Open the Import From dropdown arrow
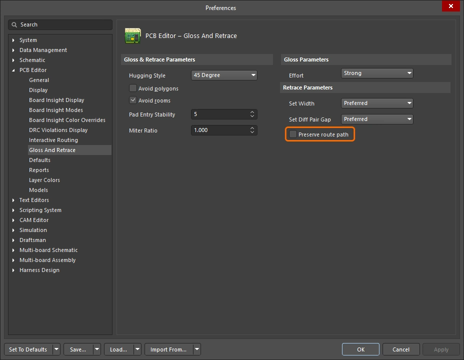 pyautogui.click(x=197, y=349)
